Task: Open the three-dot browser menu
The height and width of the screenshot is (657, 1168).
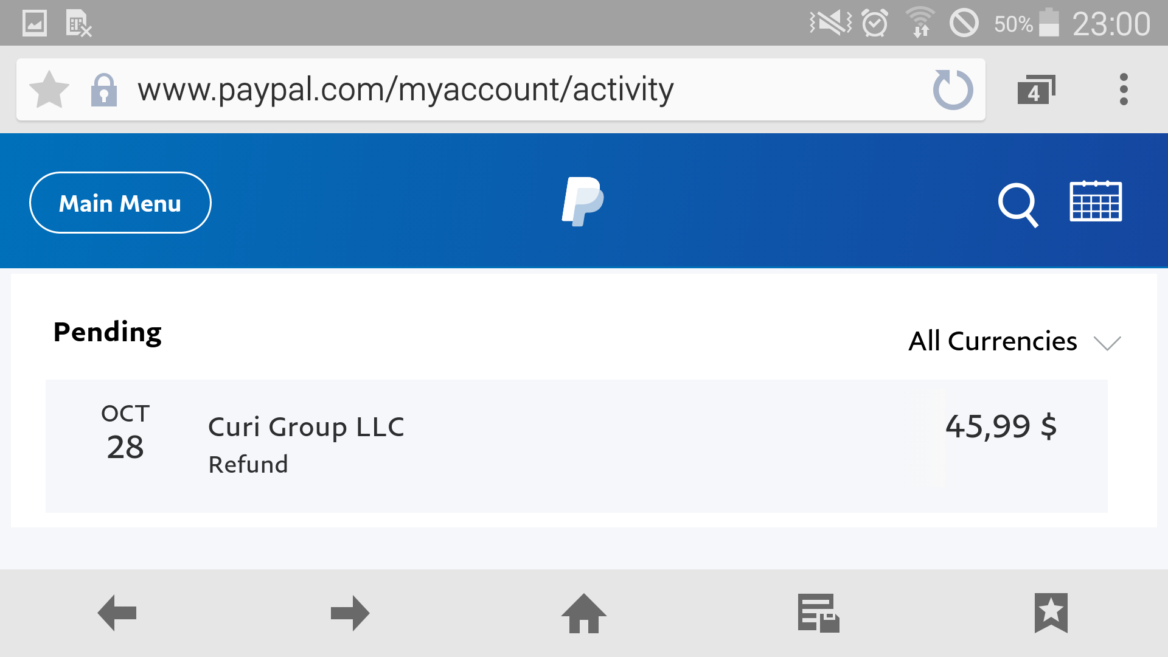Action: [1124, 89]
